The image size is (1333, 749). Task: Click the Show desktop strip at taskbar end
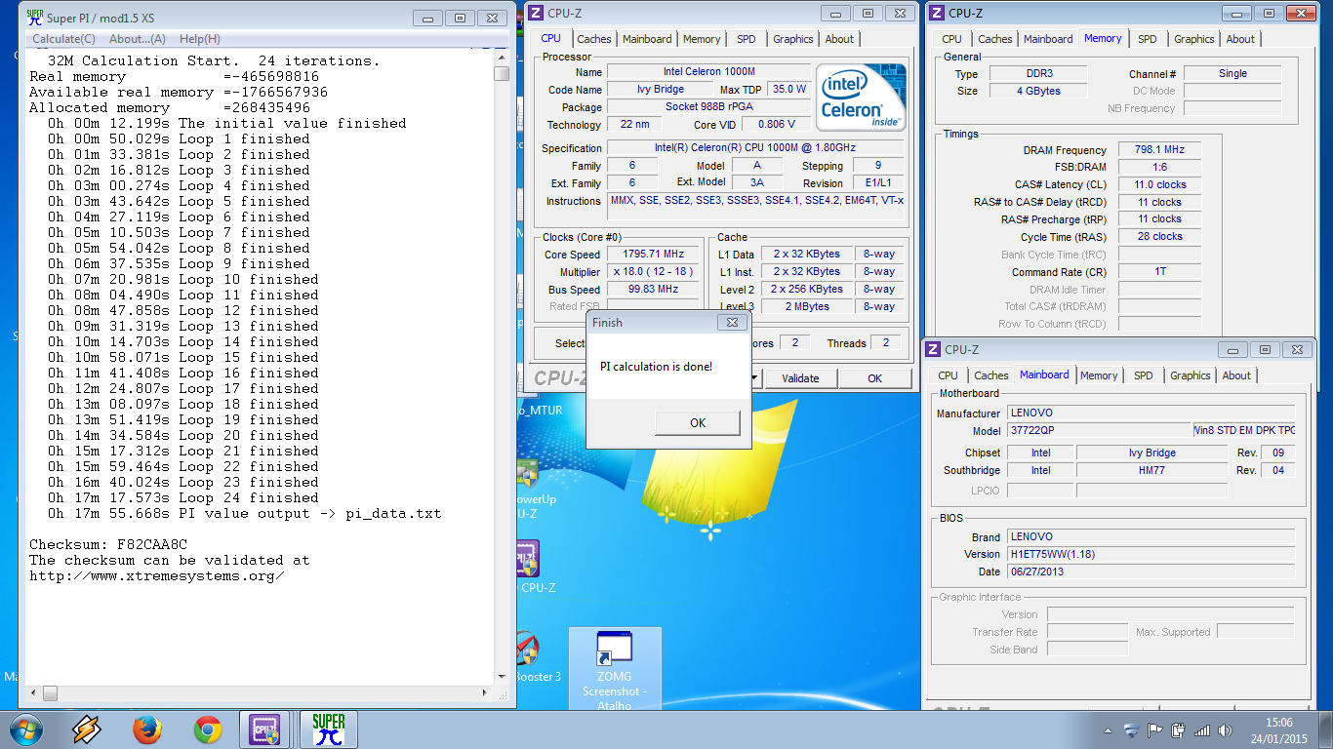coord(1325,729)
